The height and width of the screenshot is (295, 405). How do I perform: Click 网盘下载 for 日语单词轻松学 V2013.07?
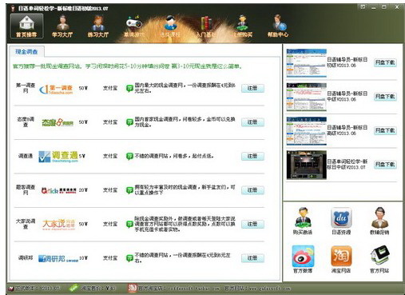(385, 165)
